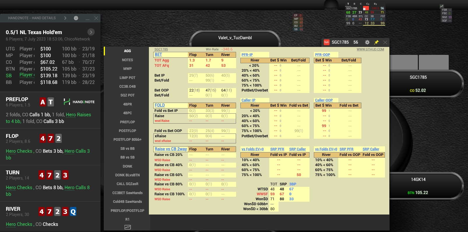Select PREFLOP/POSTFLOP tab
The height and width of the screenshot is (232, 468).
pos(127,211)
